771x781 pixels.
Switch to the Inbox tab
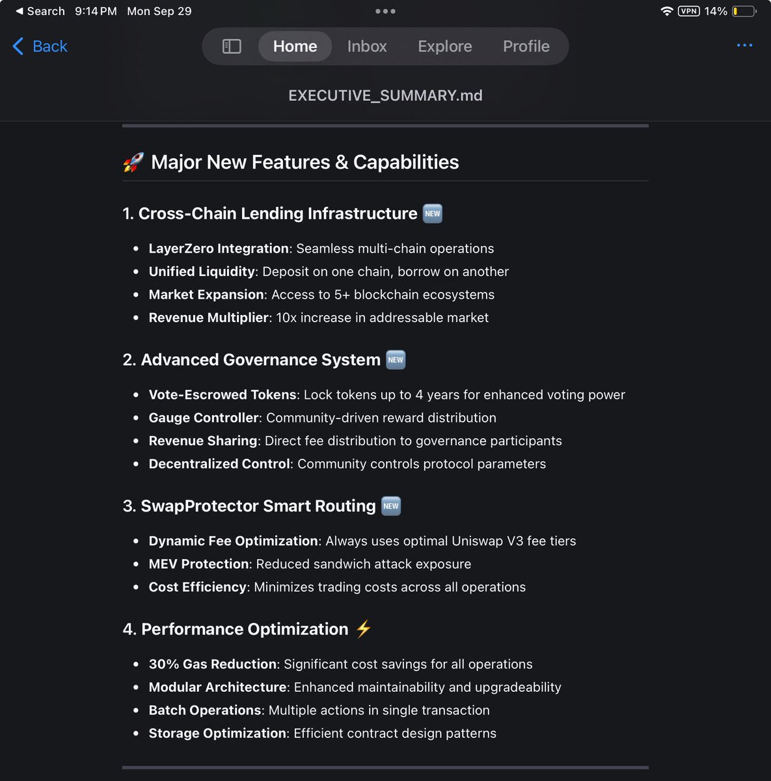click(367, 46)
